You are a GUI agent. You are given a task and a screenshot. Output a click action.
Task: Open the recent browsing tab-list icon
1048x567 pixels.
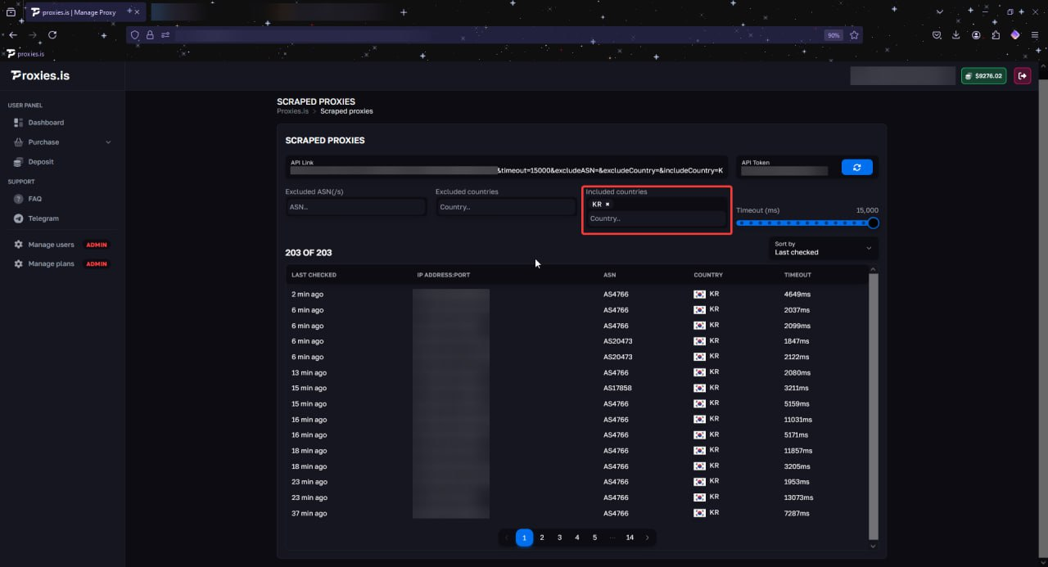click(11, 12)
